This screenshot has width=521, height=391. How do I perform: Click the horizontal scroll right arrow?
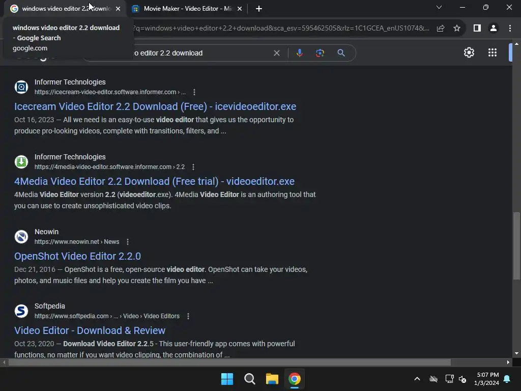click(508, 362)
